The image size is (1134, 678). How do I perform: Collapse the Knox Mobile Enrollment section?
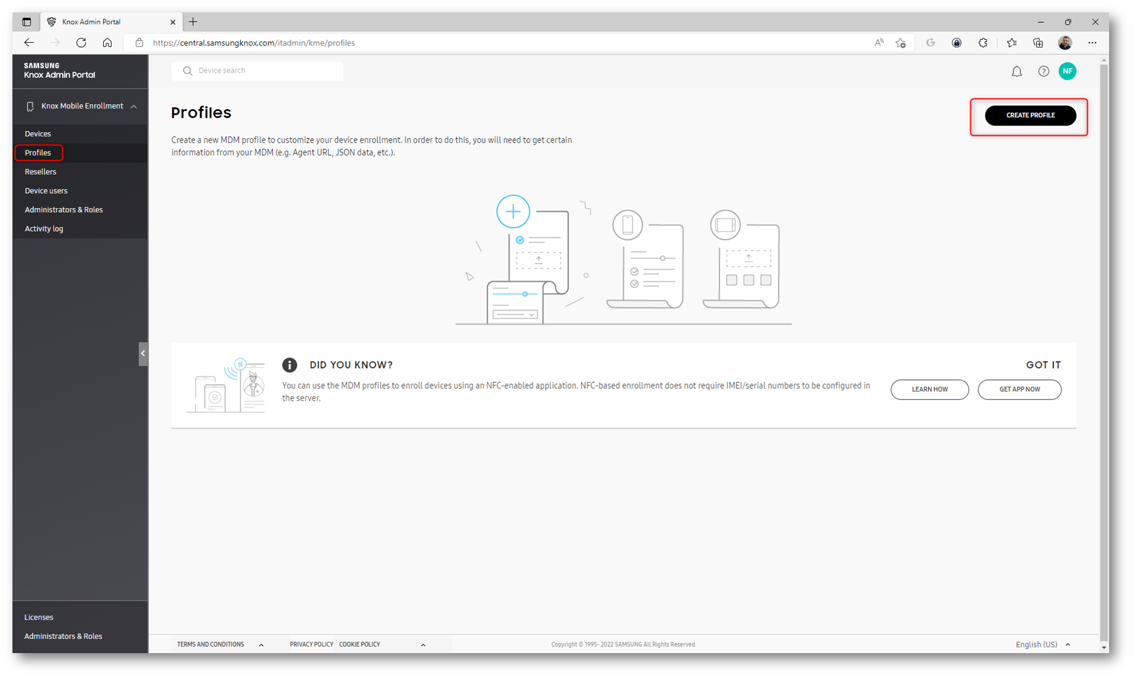tap(134, 107)
